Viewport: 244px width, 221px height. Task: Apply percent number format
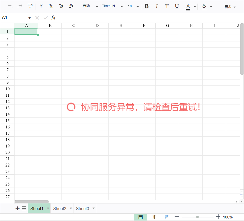[x=51, y=6]
